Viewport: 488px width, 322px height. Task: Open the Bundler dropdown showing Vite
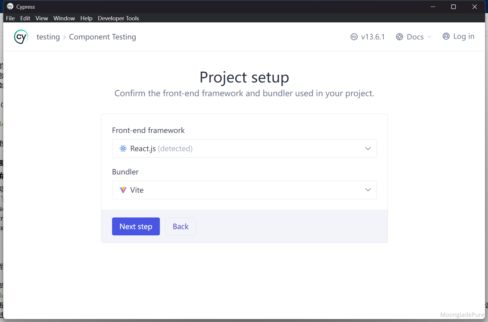[244, 190]
